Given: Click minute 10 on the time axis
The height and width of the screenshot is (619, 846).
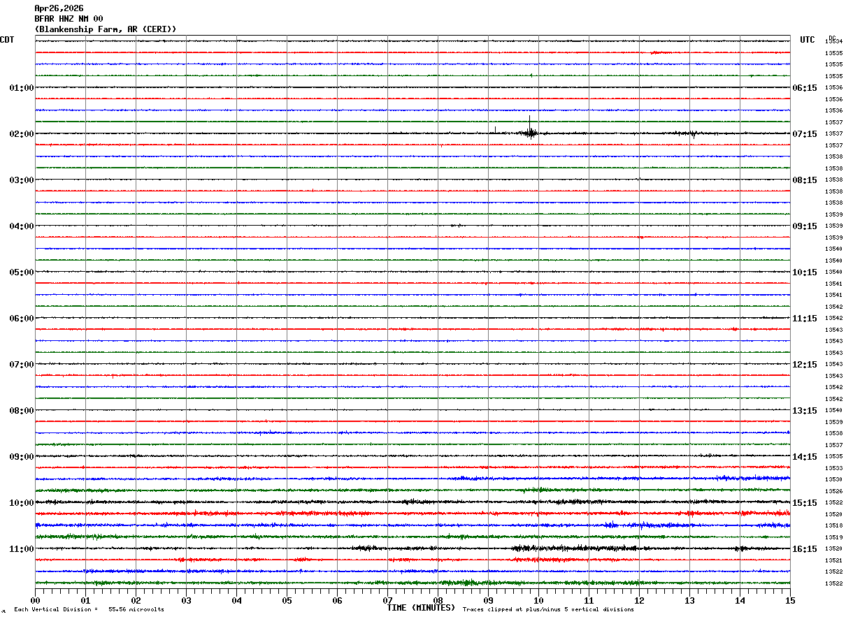Looking at the screenshot, I should pos(538,600).
